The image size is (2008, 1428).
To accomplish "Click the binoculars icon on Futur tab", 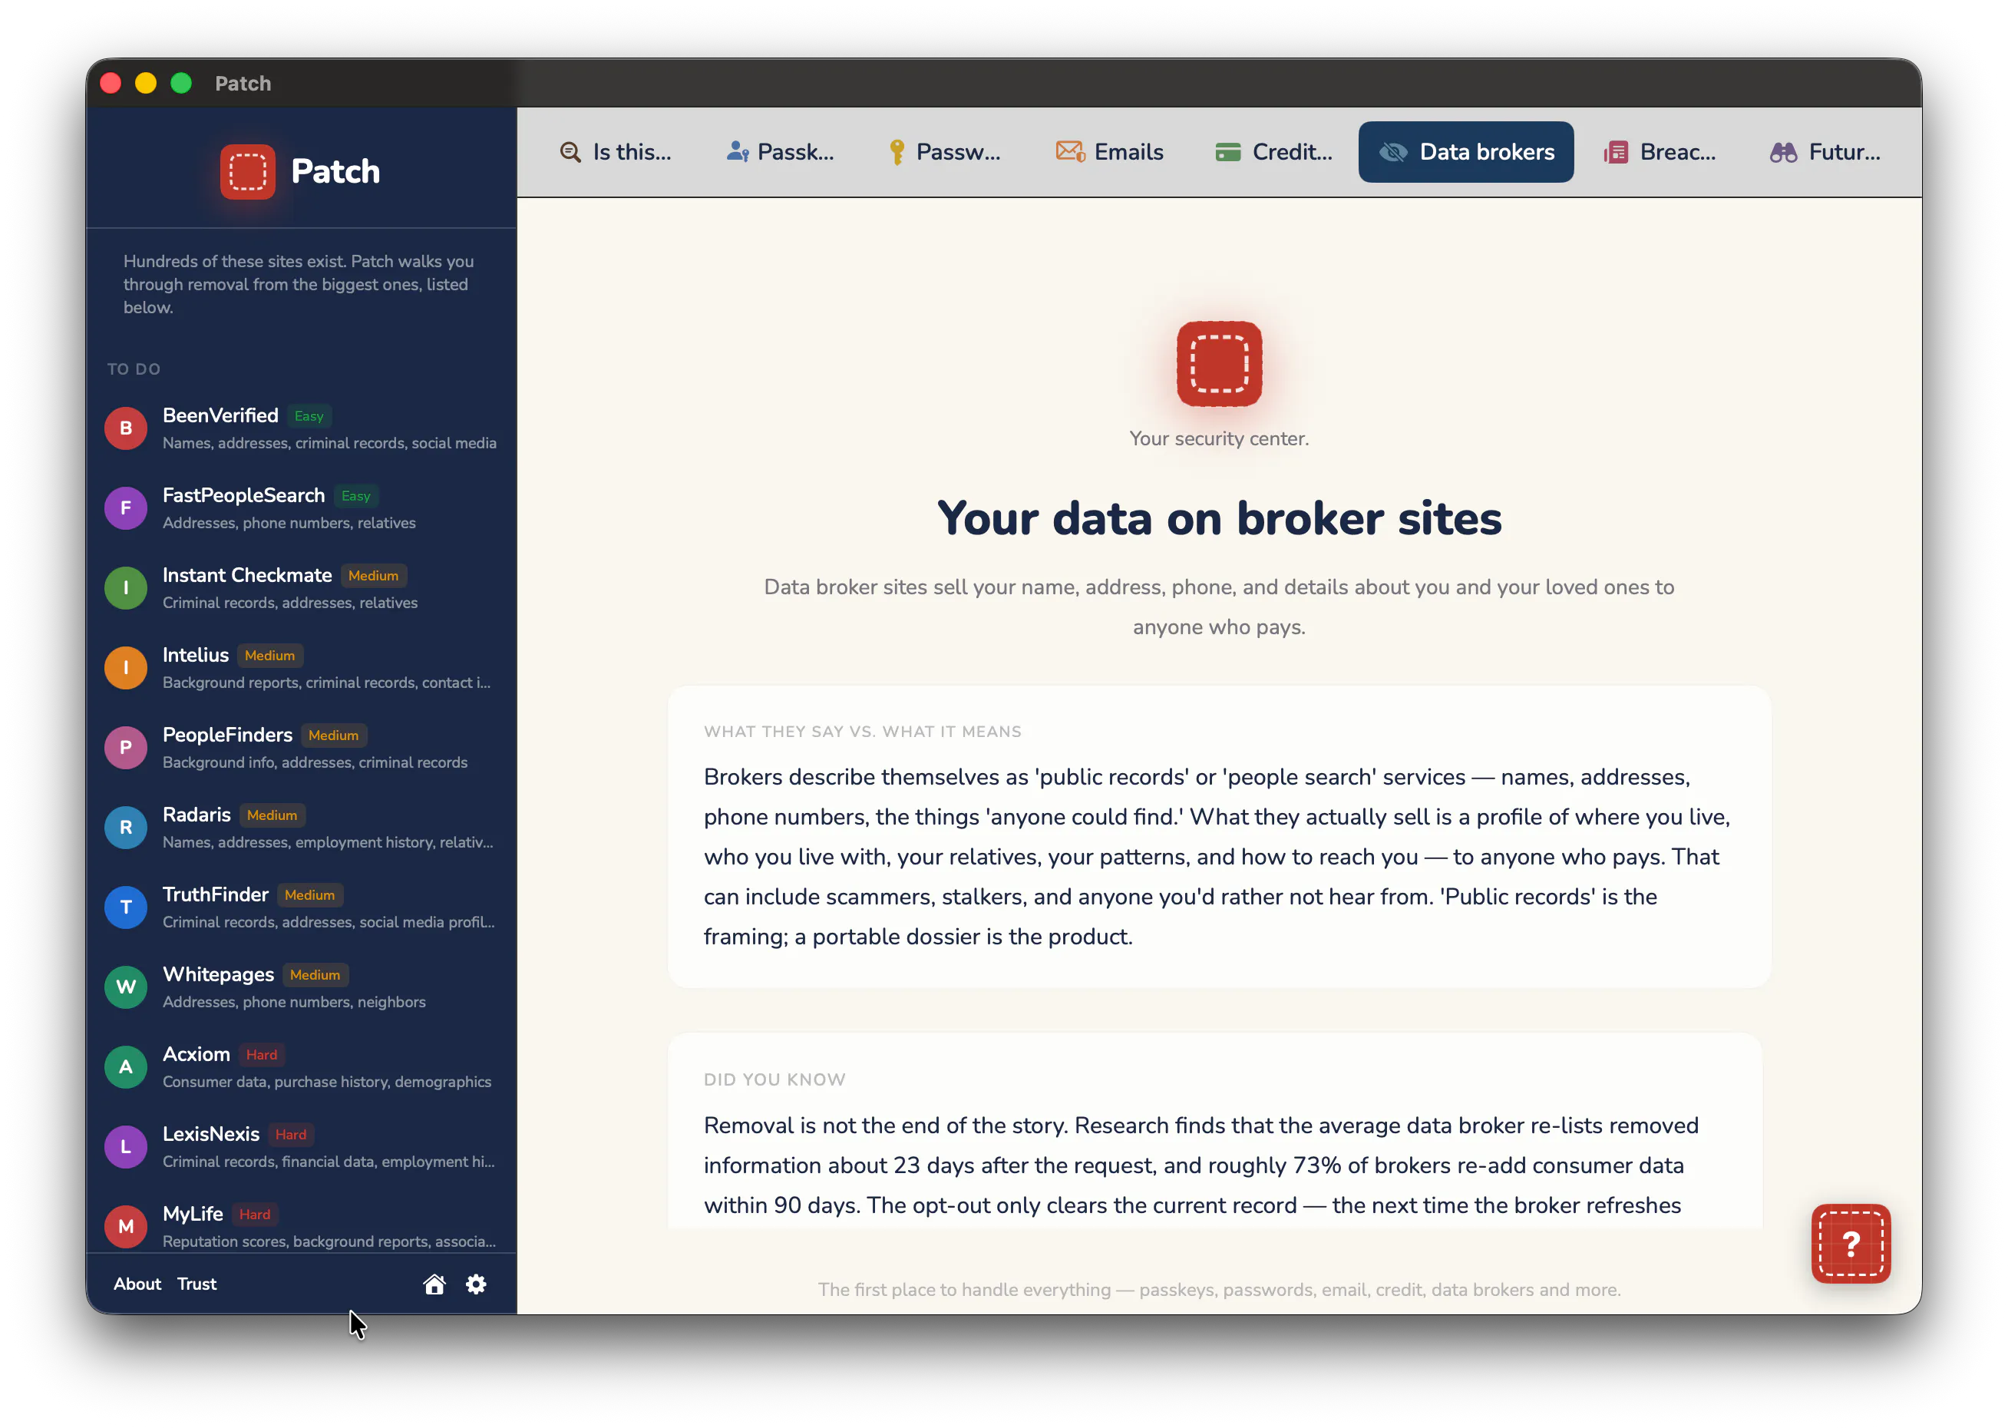I will 1783,152.
